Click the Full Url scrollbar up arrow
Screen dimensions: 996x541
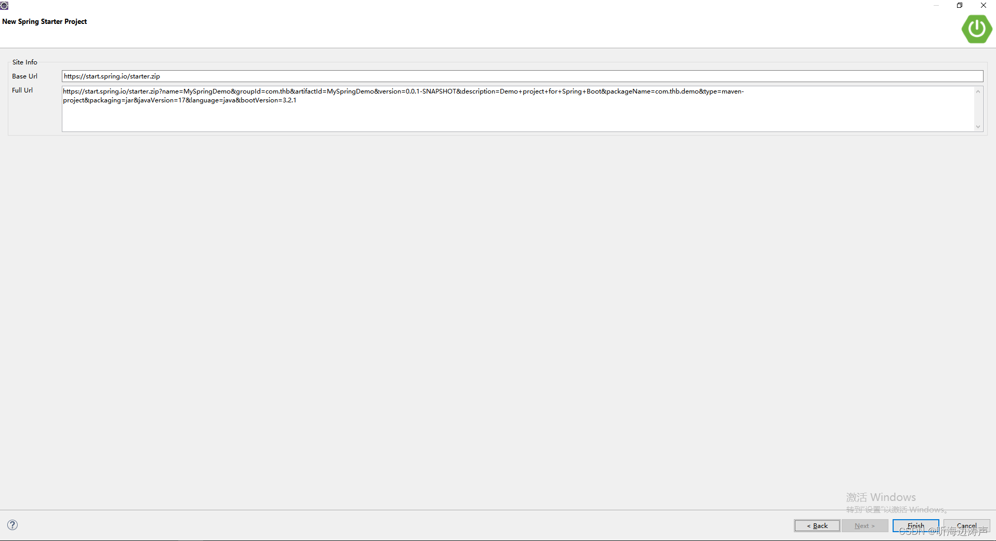tap(978, 91)
